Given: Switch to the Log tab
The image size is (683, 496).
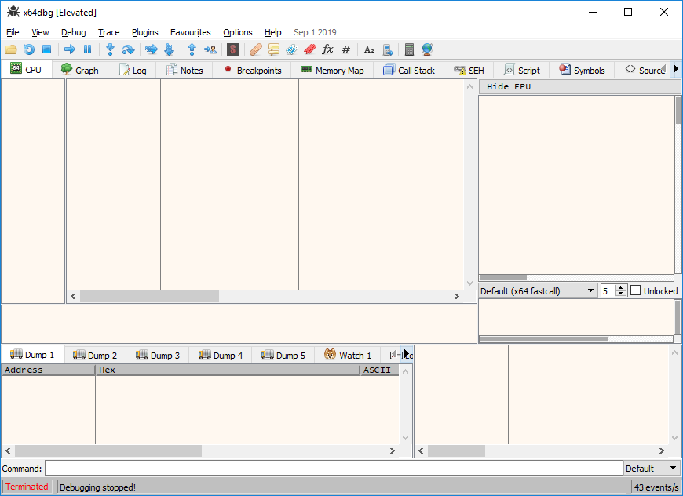Looking at the screenshot, I should [x=133, y=70].
